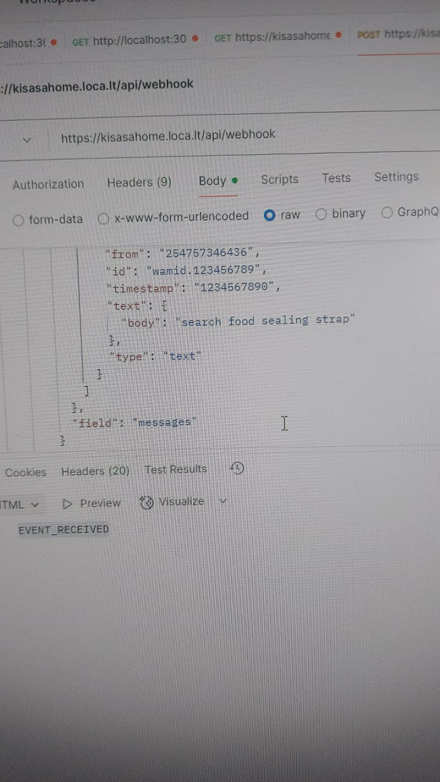Select the x-www-form-urlencoded radio option
440x782 pixels.
point(104,218)
